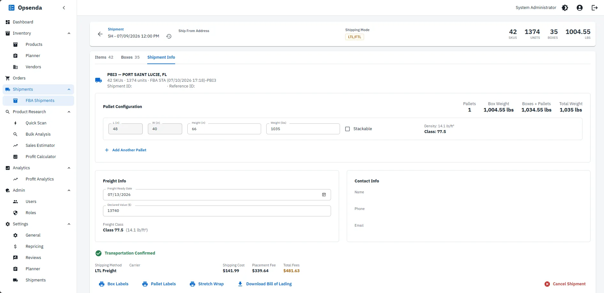Click the Reviews chat icon
The image size is (604, 293).
pyautogui.click(x=15, y=258)
